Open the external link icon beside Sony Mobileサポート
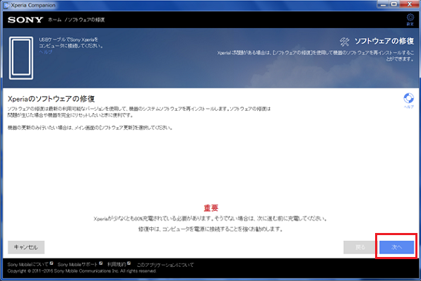Image resolution: width=421 pixels, height=281 pixels. click(101, 263)
